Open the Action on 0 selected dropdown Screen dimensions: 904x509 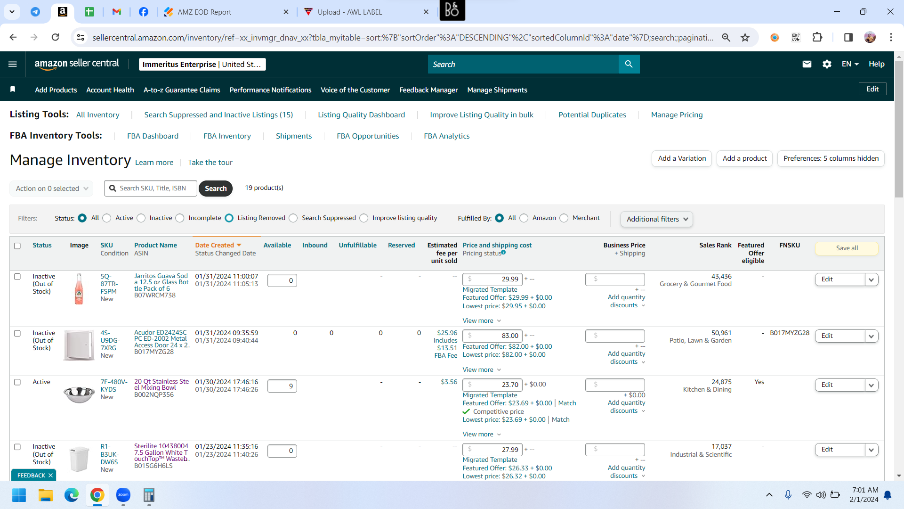[x=51, y=189]
